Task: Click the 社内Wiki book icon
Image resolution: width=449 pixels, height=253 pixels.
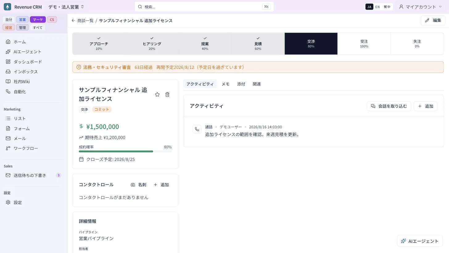Action: tap(8, 82)
